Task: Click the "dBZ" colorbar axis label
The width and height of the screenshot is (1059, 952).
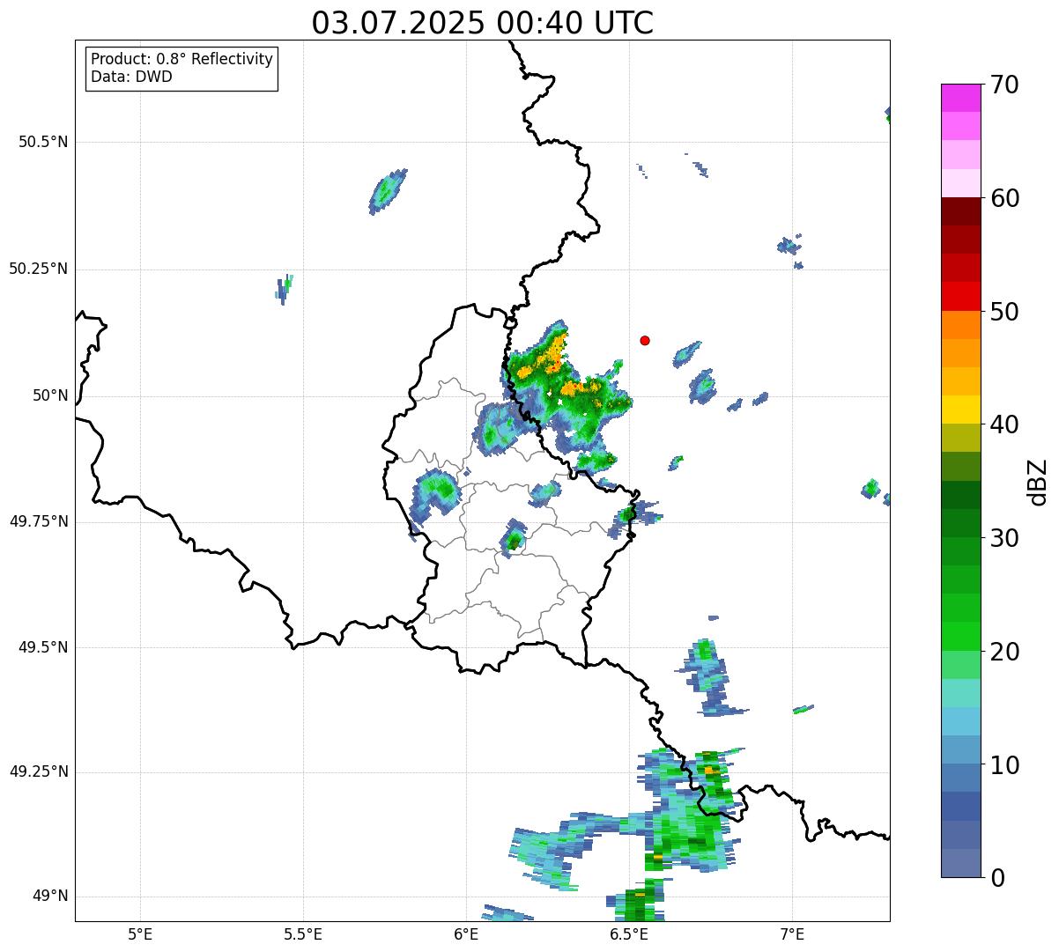Action: (1038, 481)
